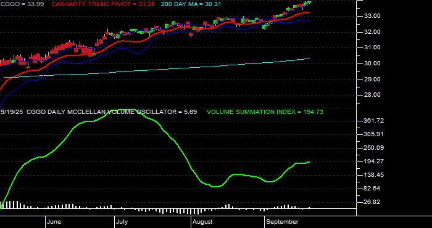Select the 29.00 price axis value
The width and height of the screenshot is (432, 228).
tap(372, 79)
